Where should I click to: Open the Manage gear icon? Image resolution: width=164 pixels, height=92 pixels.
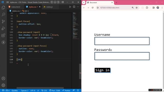click(x=3, y=85)
